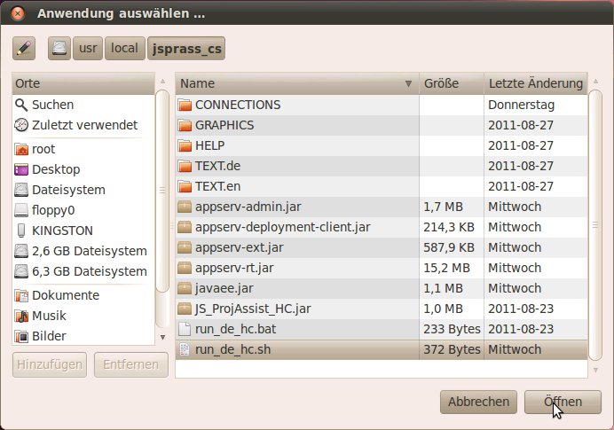The height and width of the screenshot is (430, 614).
Task: Click the places sidebar vertical scrollbar
Action: tap(162, 190)
